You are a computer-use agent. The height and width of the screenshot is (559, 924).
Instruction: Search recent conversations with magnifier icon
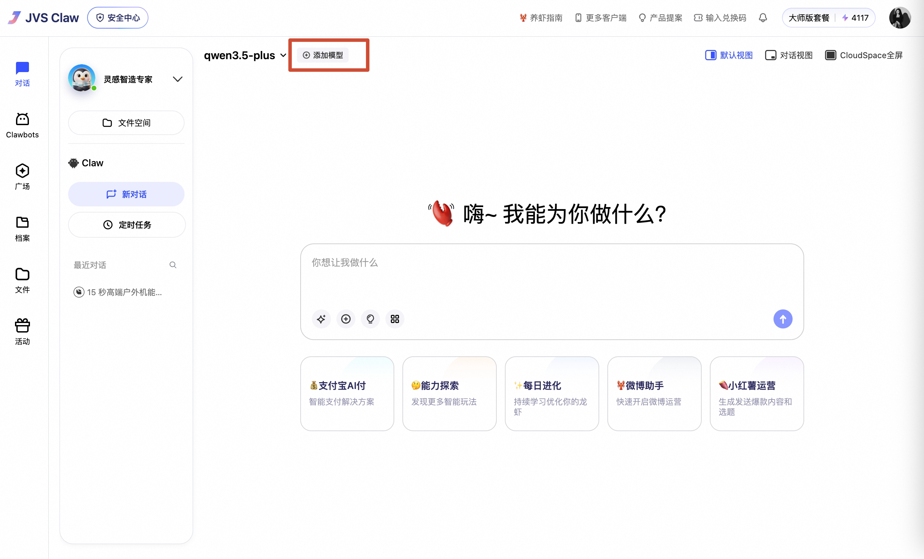coord(173,265)
